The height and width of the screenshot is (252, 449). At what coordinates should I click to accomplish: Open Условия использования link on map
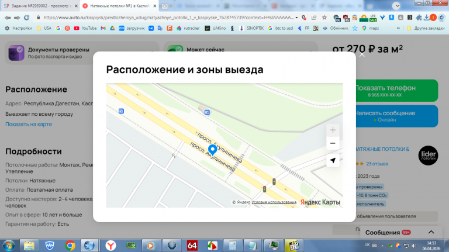click(274, 202)
